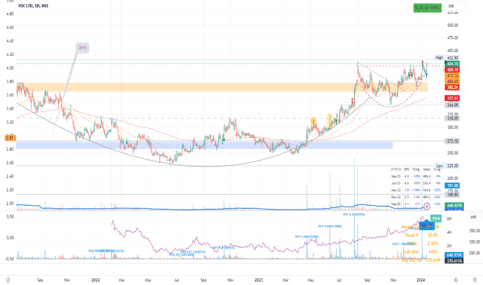Click the HVY 4.64M(1348%) volume label
Viewport: 483px width, 285px height.
330,226
